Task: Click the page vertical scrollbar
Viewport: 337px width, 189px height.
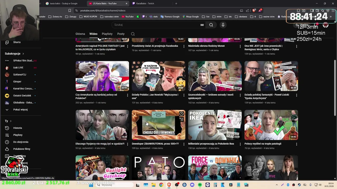Action: [x=335, y=88]
